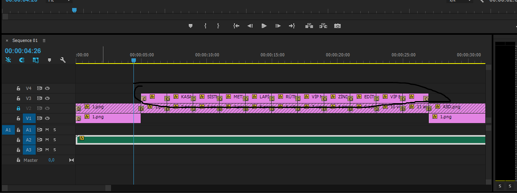
Task: Step forward one frame
Action: pyautogui.click(x=278, y=26)
